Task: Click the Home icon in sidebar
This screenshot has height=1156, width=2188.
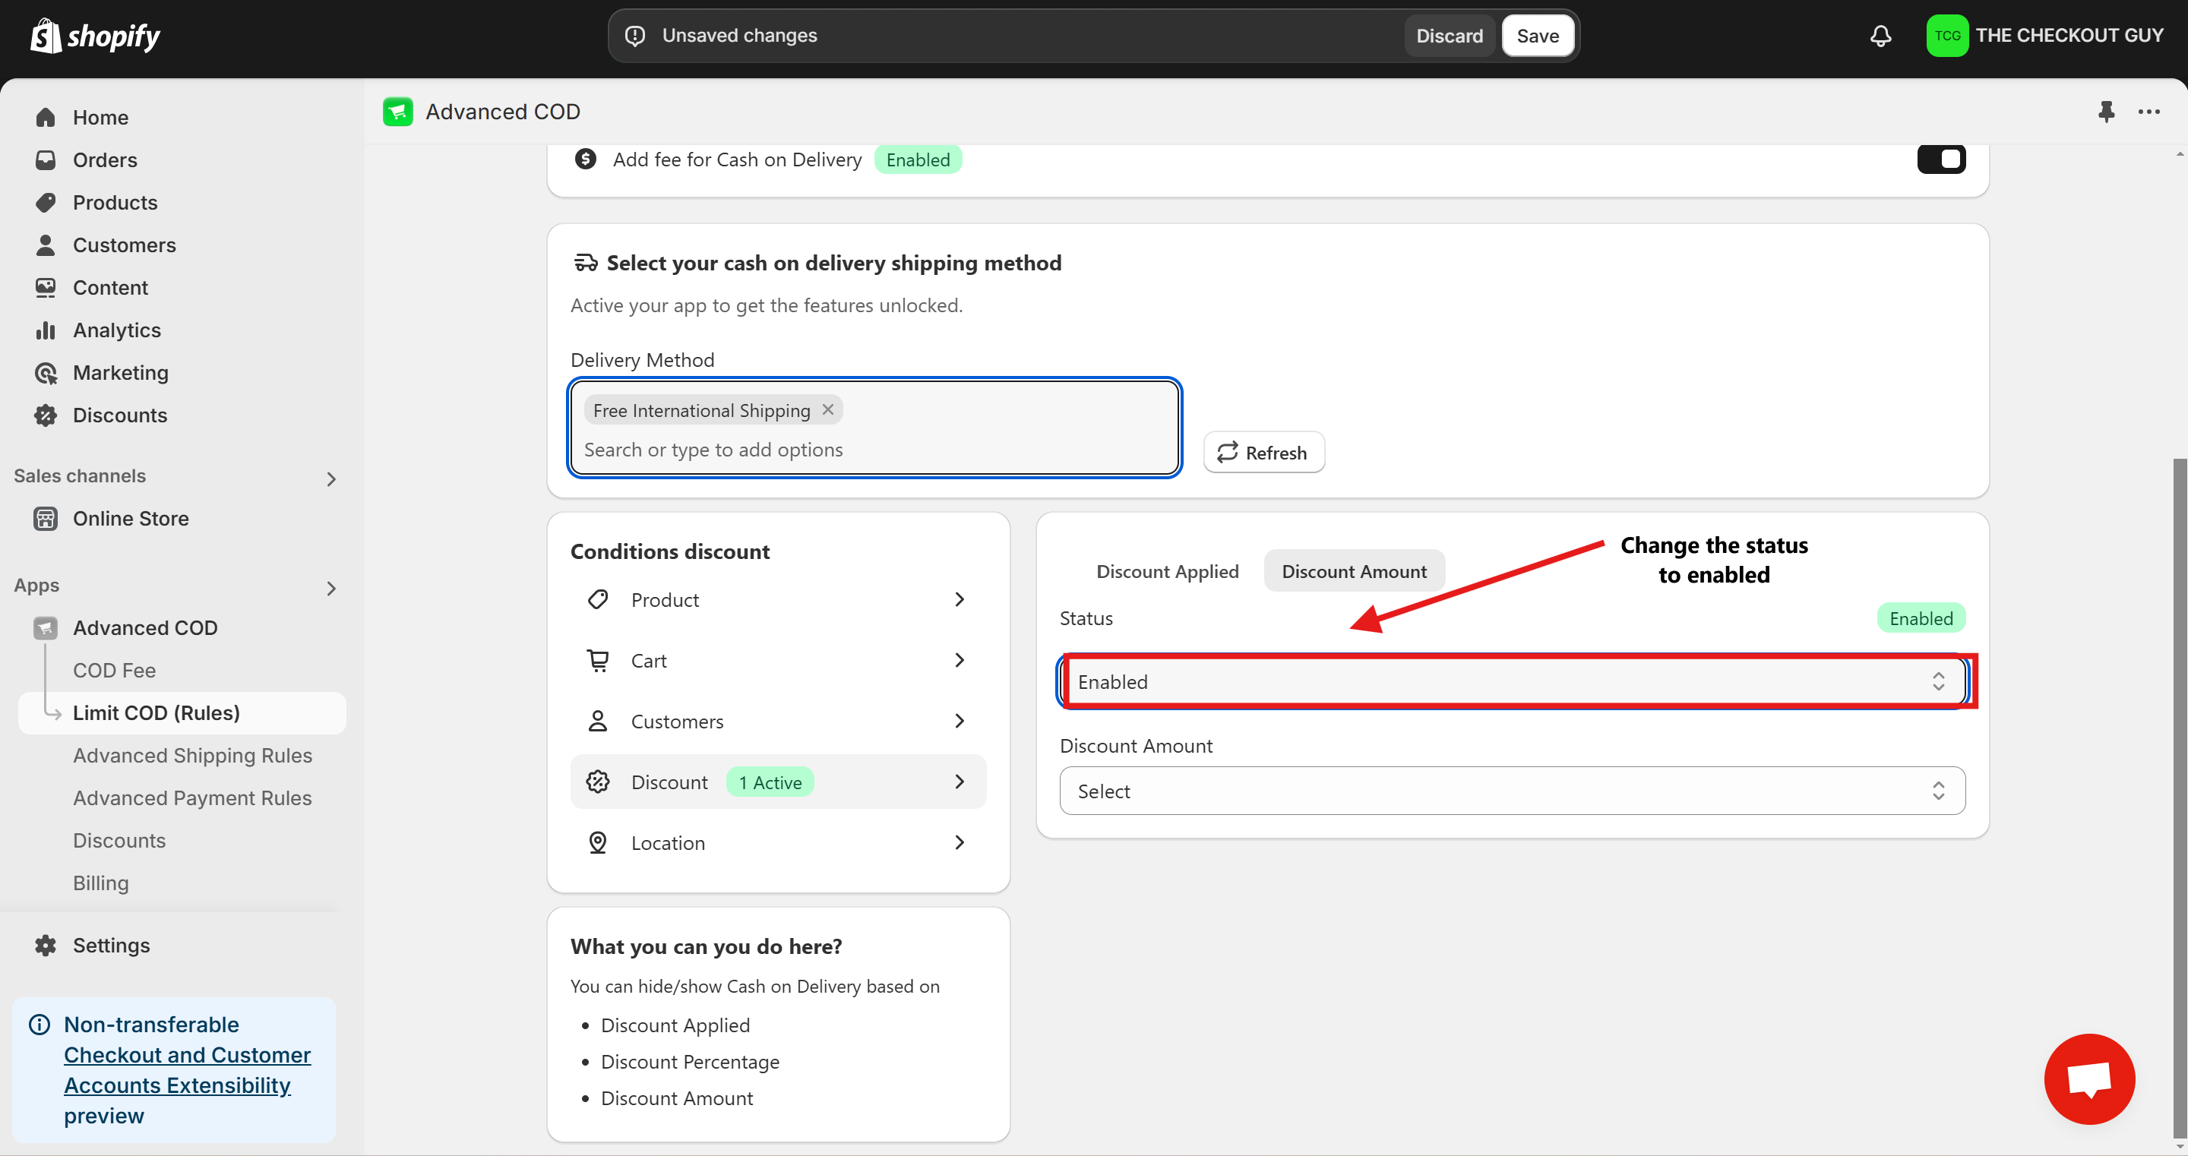Action: point(46,117)
